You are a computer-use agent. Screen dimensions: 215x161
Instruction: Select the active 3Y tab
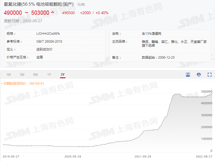pos(62,75)
